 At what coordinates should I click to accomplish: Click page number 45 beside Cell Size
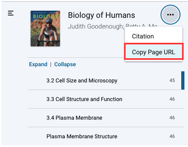click(172, 80)
